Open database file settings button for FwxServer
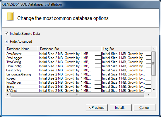The width and height of the screenshot is (161, 117). [x=98, y=82]
